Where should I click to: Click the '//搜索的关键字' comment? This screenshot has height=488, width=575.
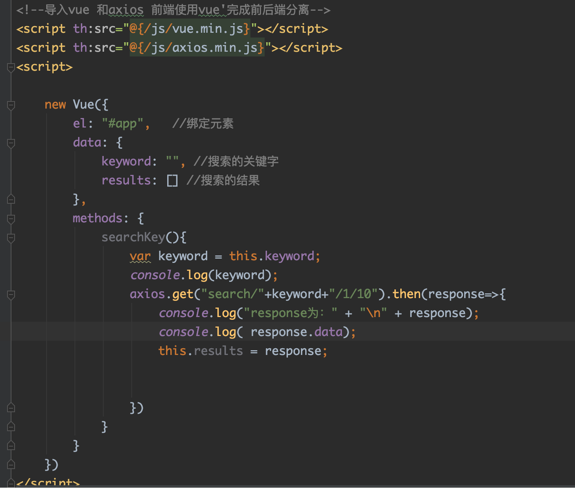[x=236, y=161]
